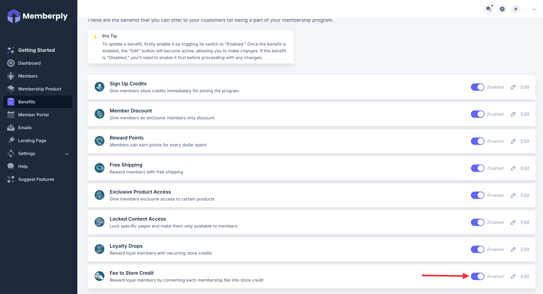Turn off the Member Discount switch
Viewport: 543px width, 294px height.
(477, 114)
